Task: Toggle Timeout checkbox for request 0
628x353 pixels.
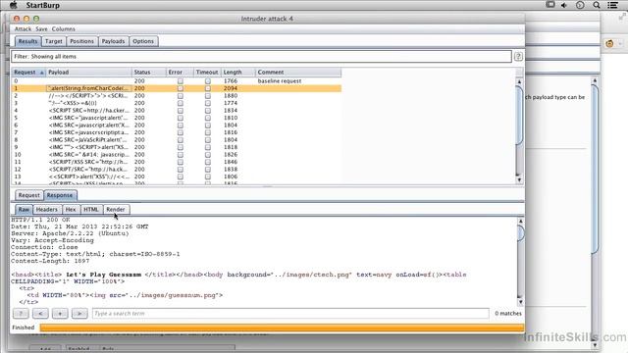Action: point(207,81)
